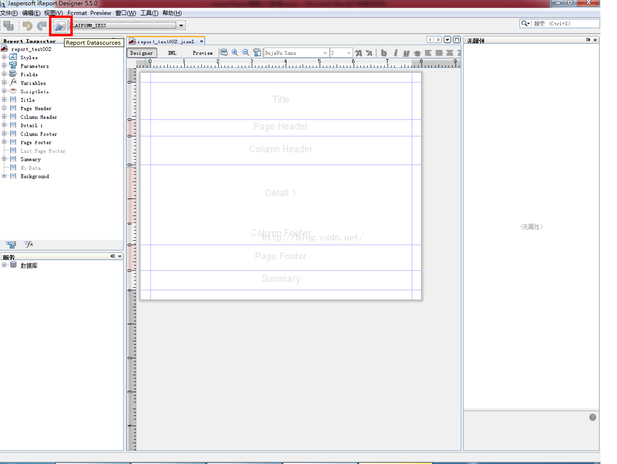This screenshot has width=617, height=464.
Task: Expand the Parameters tree node
Action: point(4,66)
